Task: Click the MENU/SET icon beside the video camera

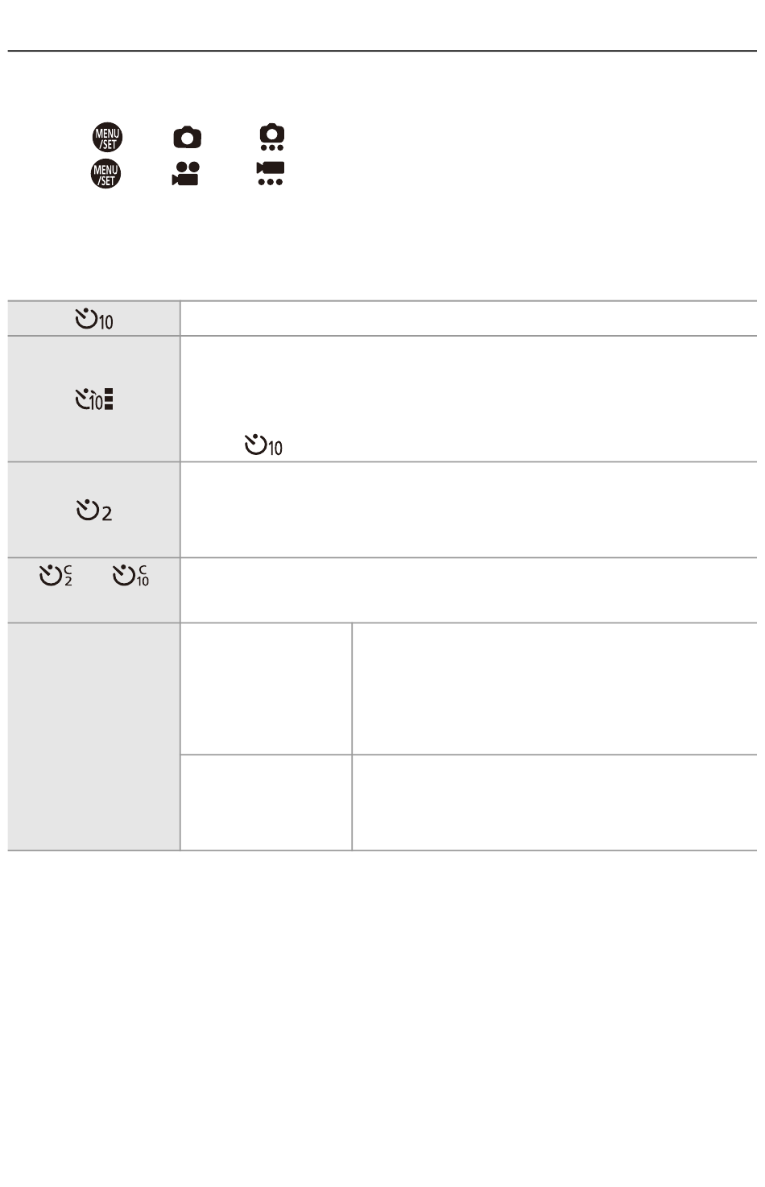Action: click(x=105, y=174)
